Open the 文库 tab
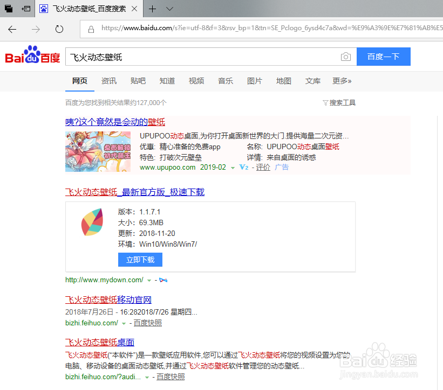The height and width of the screenshot is (390, 443). point(312,81)
